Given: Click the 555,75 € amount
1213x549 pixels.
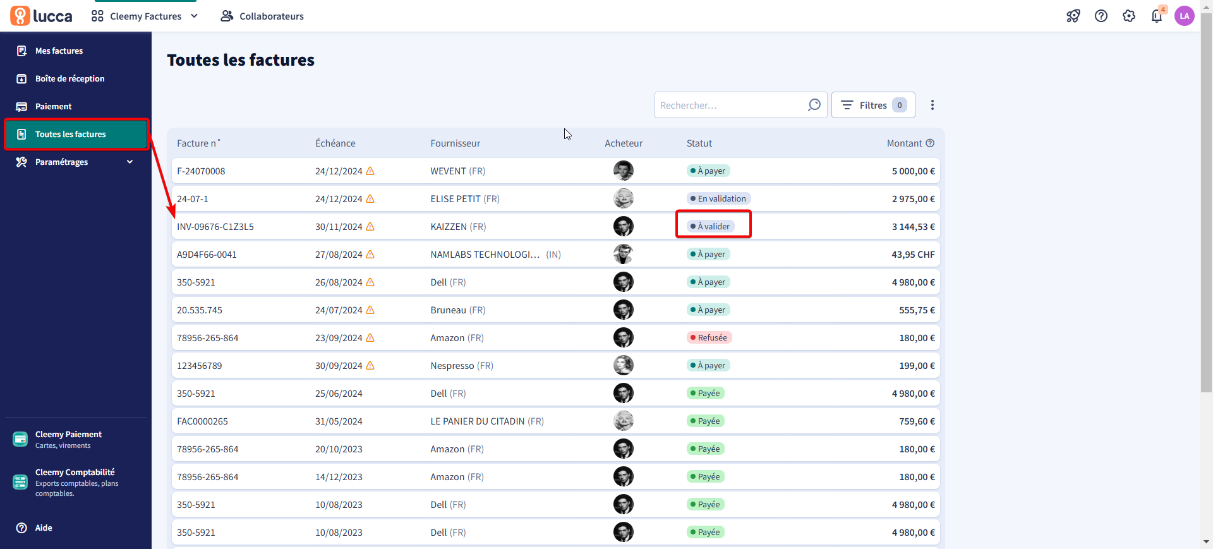Looking at the screenshot, I should pos(917,310).
